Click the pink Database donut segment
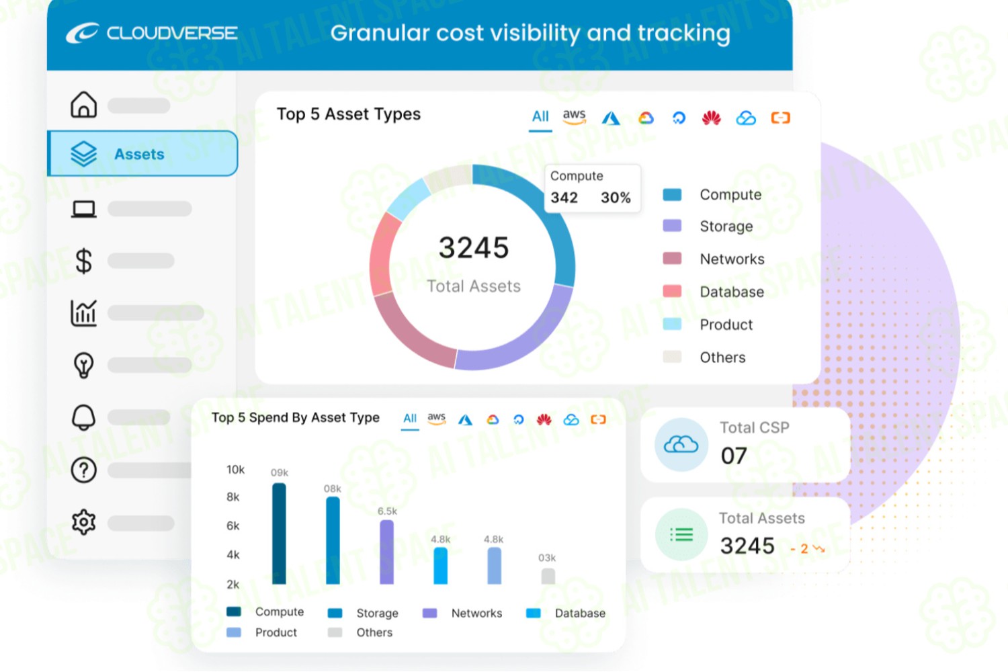This screenshot has width=1008, height=672. [x=382, y=255]
